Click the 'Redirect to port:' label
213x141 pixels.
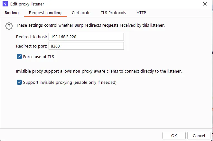[x=32, y=46]
